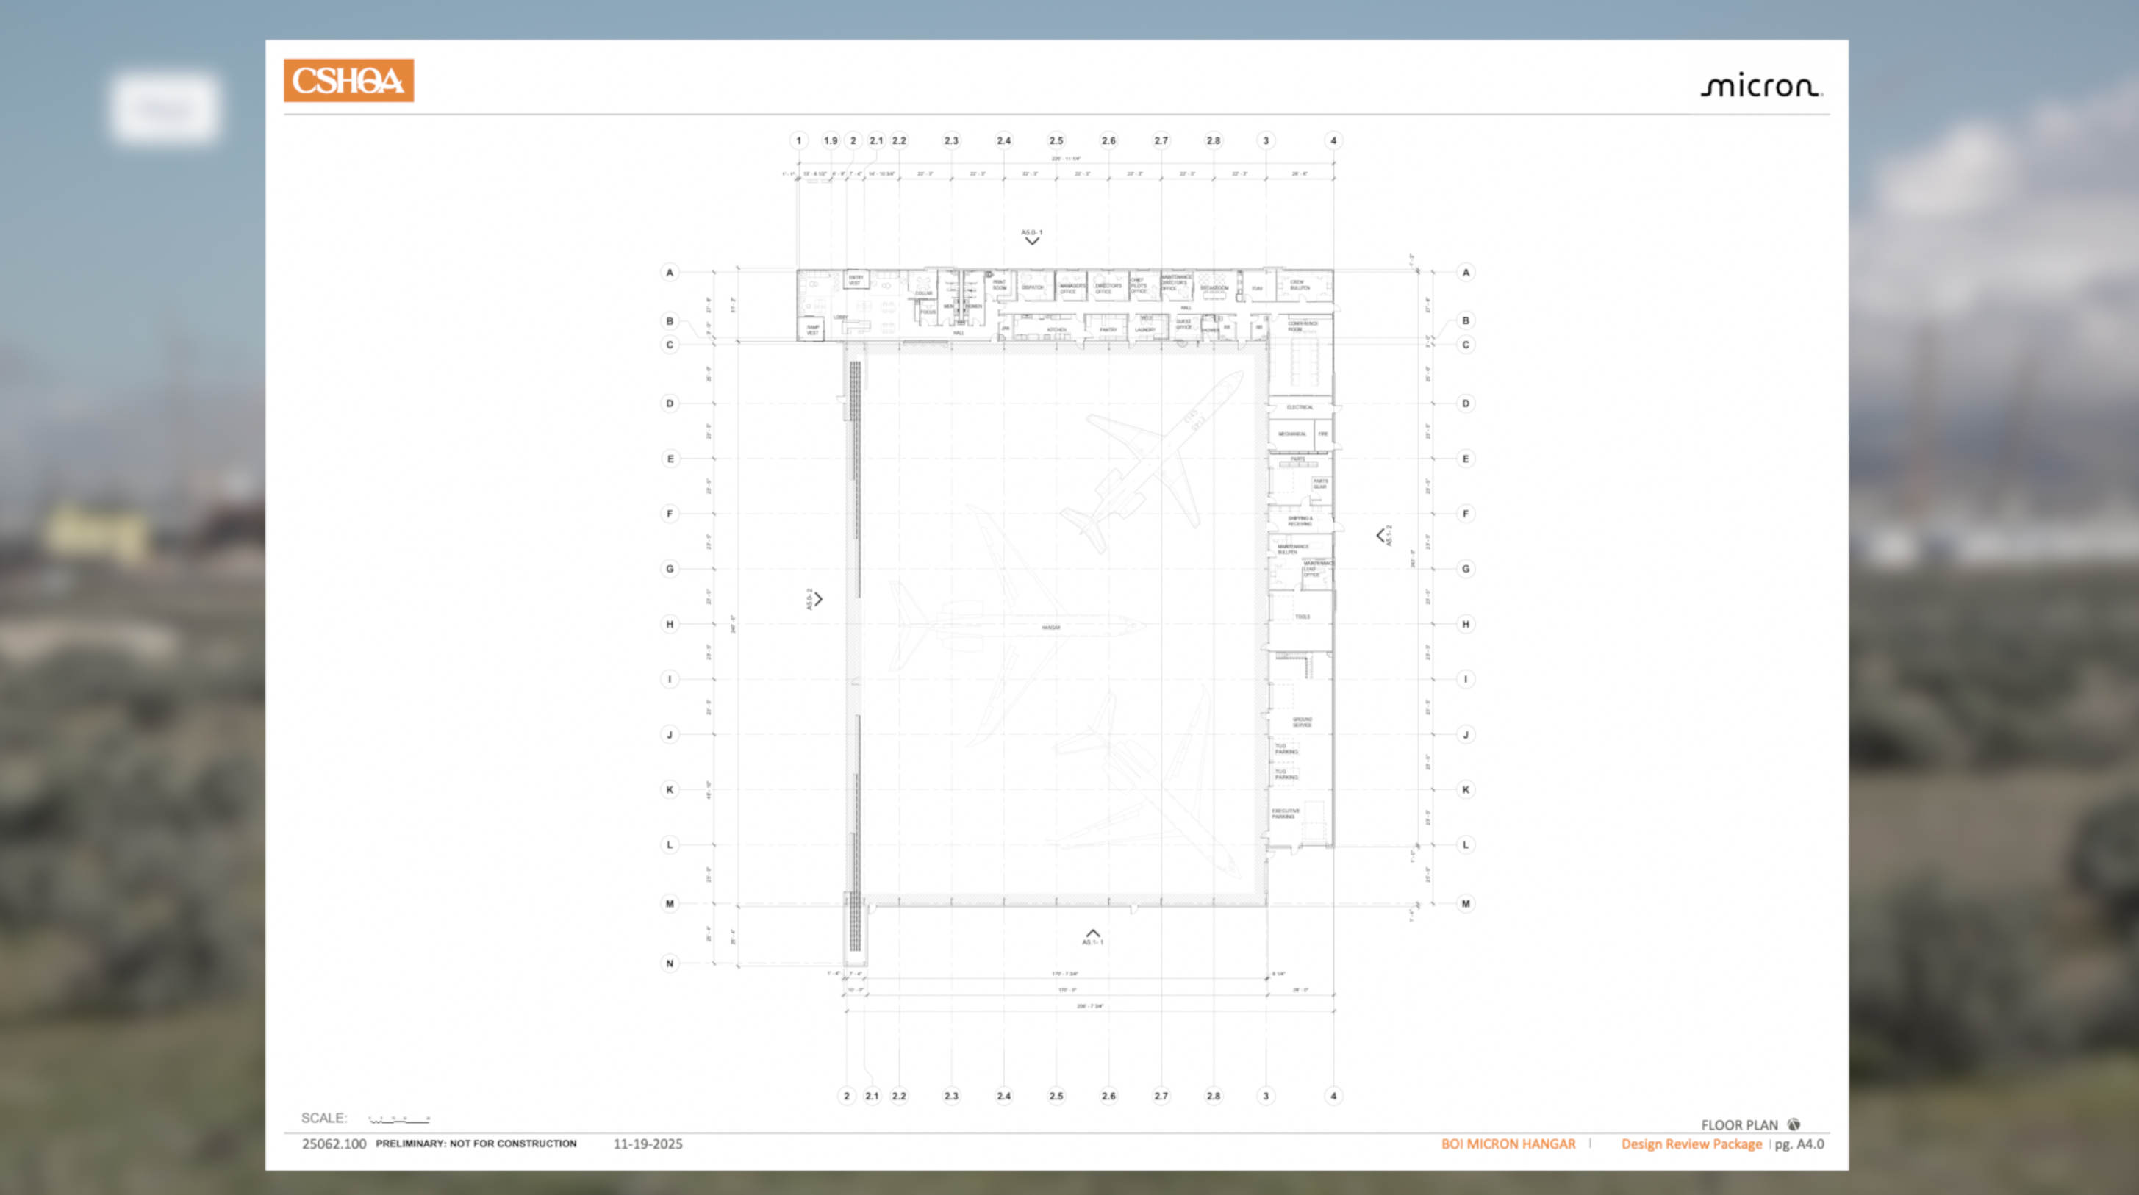Click the KITCHEN room on the floor plan
The image size is (2139, 1195).
point(1056,330)
